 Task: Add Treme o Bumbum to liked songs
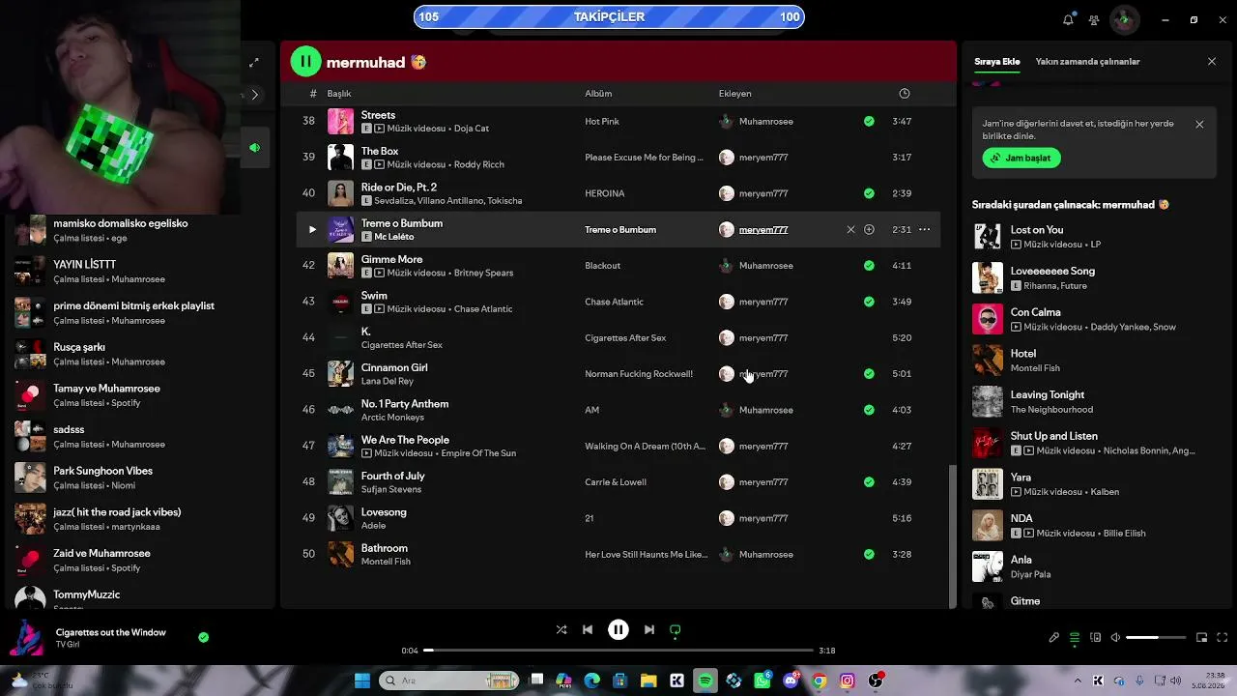(869, 230)
